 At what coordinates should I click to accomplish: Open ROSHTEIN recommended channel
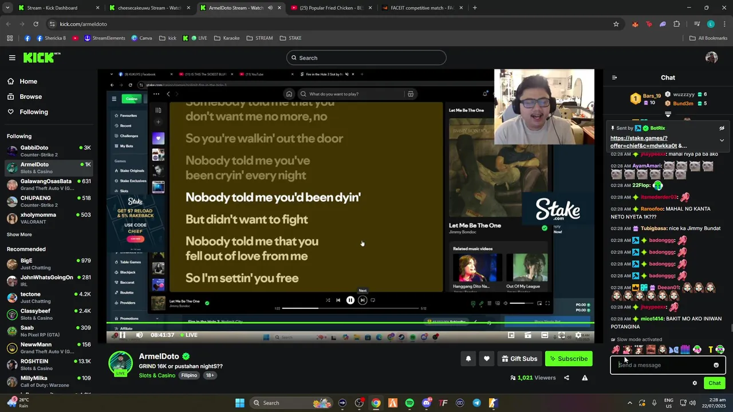tap(49, 365)
